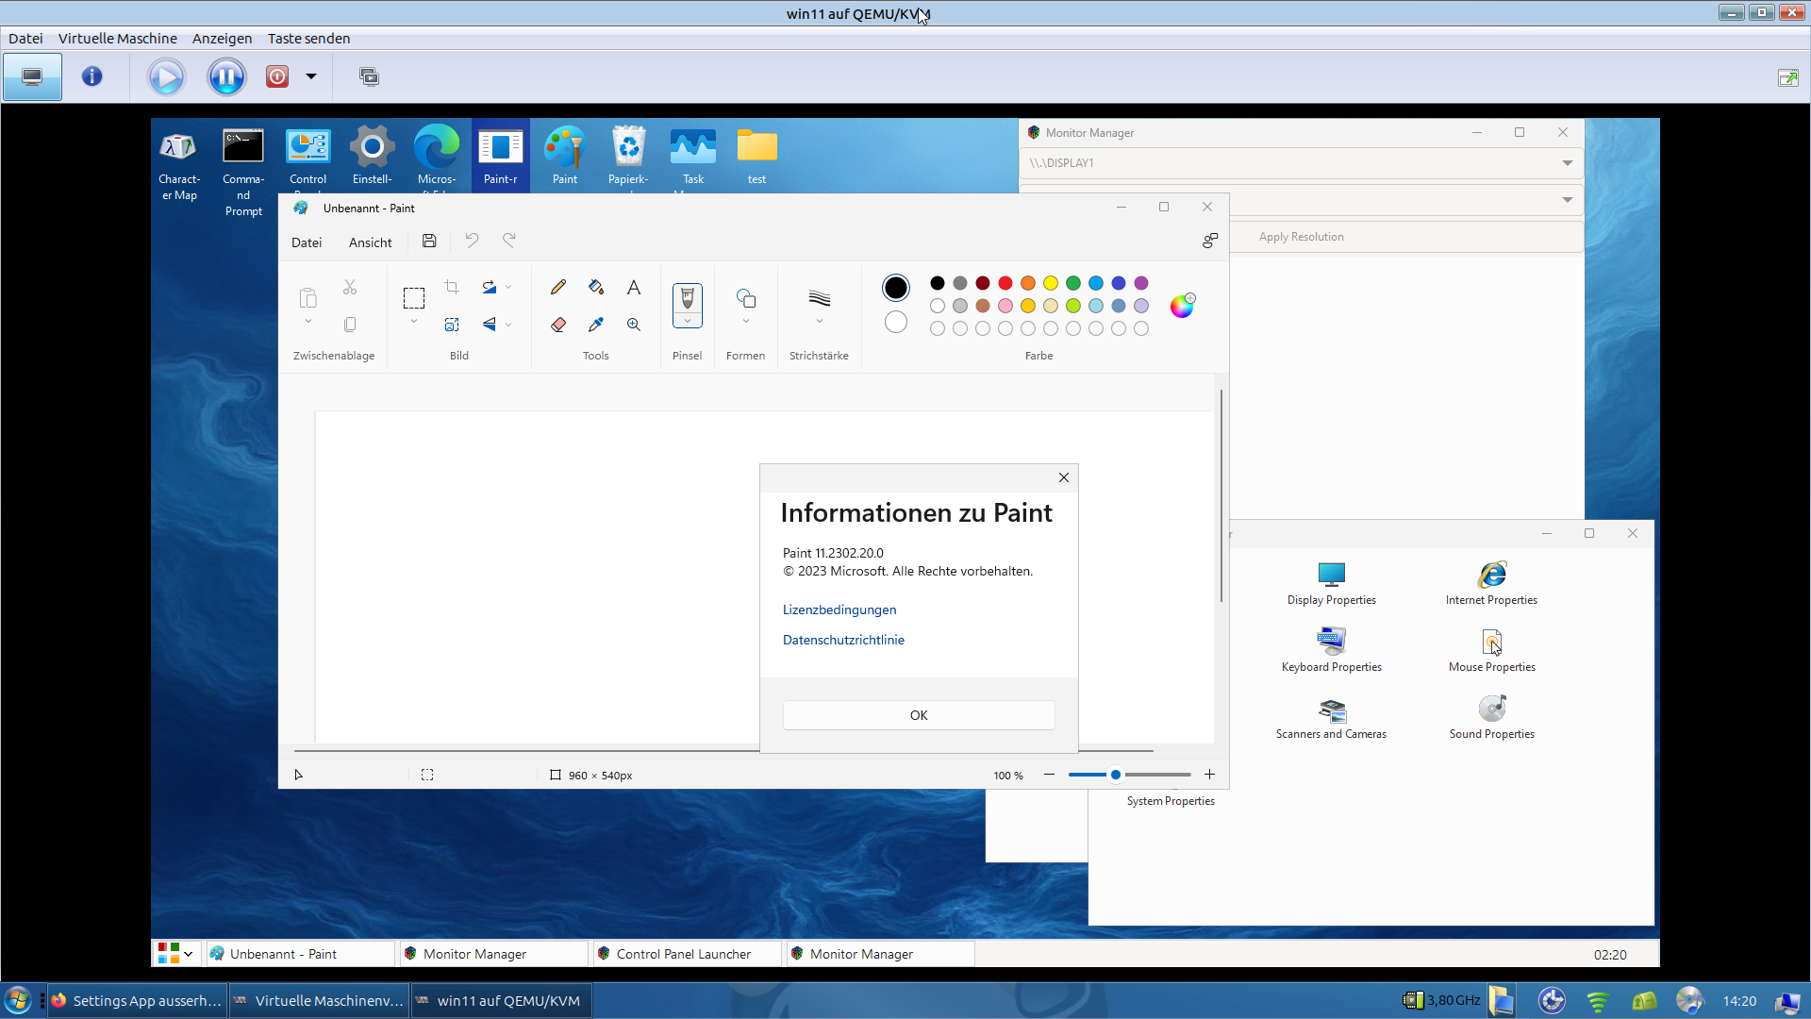Expand the DISPLAY1 monitor dropdown

pos(1567,163)
